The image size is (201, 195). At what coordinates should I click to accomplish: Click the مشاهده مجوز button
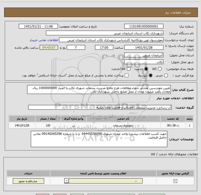[x=28, y=181]
